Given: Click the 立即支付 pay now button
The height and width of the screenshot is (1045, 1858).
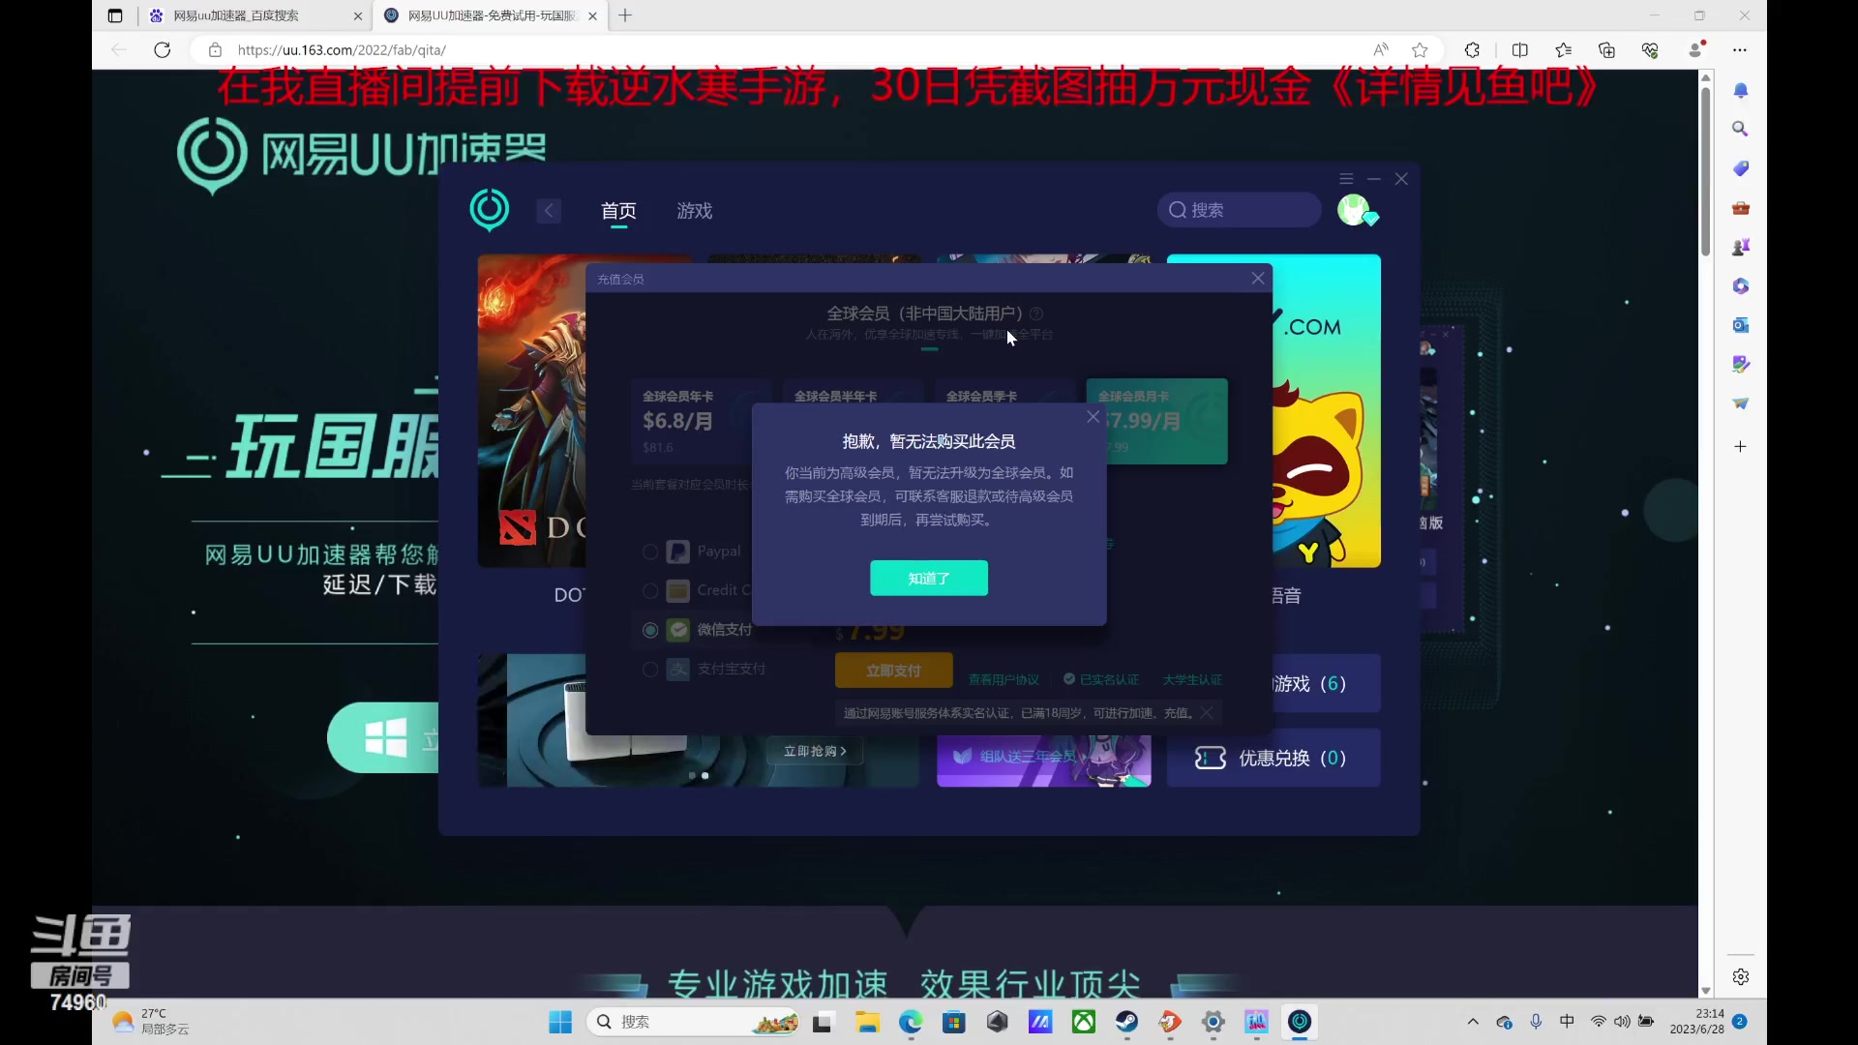Looking at the screenshot, I should click(x=893, y=671).
